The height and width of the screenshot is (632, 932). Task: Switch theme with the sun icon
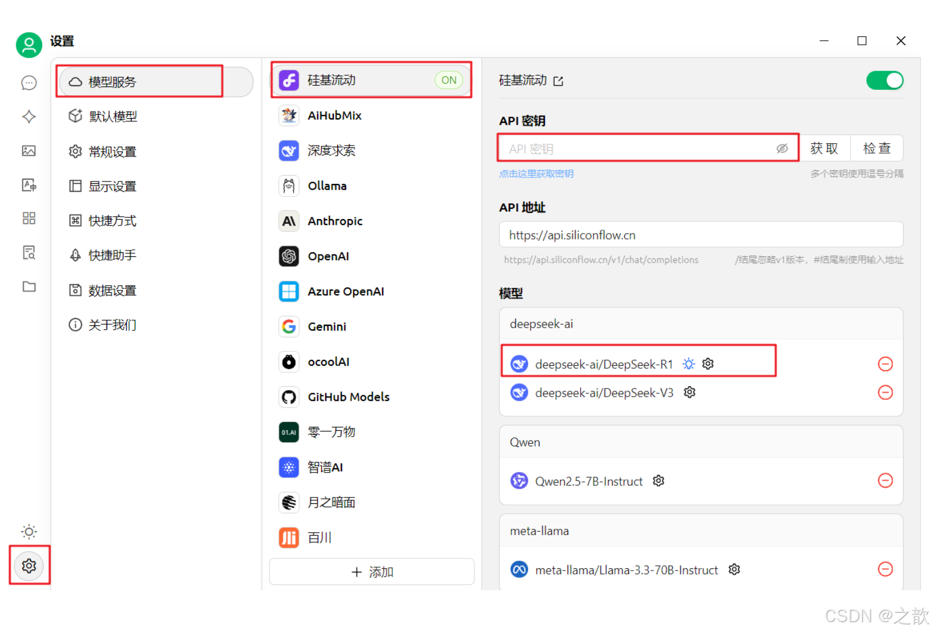pos(28,531)
